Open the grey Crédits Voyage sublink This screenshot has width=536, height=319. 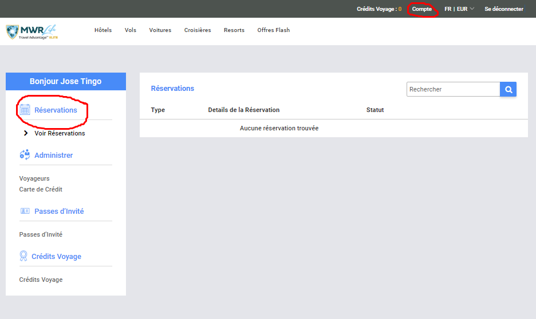tap(41, 280)
